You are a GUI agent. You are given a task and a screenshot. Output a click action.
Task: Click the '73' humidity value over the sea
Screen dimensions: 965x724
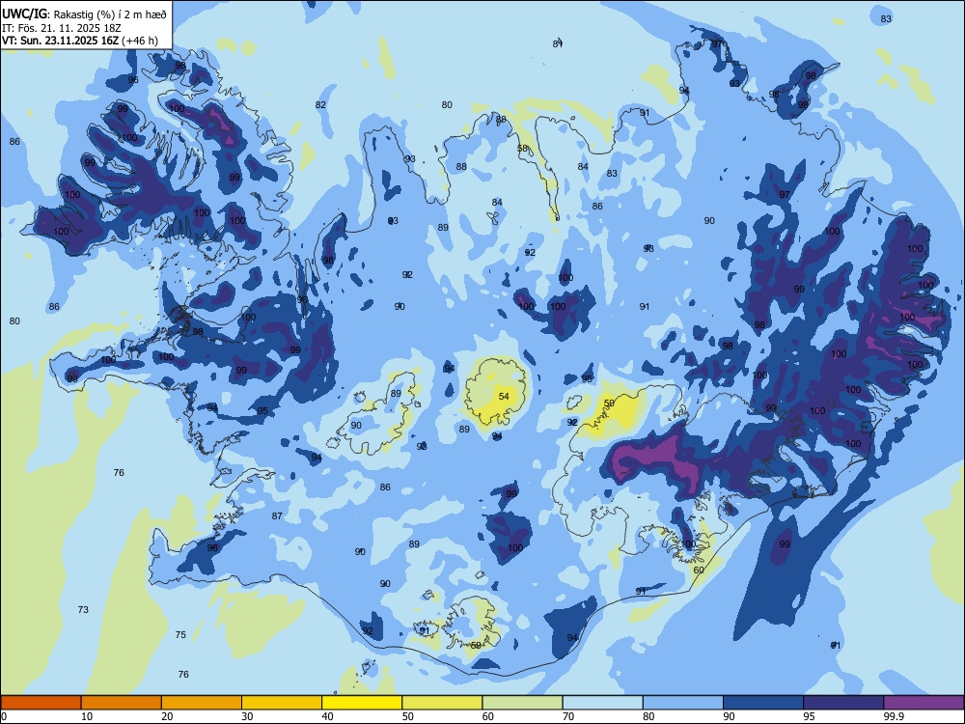tap(83, 609)
